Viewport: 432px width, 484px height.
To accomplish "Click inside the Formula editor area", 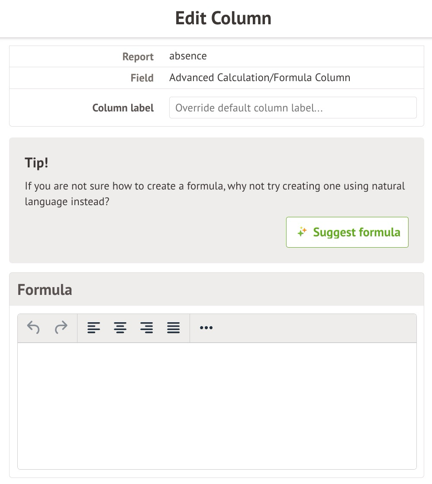I will [216, 406].
